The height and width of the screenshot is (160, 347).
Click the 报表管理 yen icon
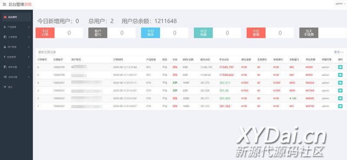point(5,57)
